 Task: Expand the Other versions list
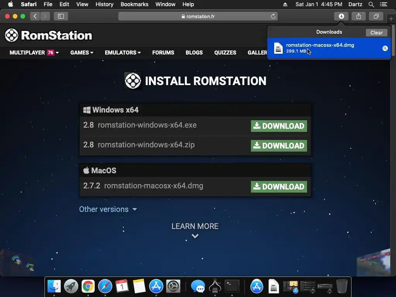click(108, 209)
